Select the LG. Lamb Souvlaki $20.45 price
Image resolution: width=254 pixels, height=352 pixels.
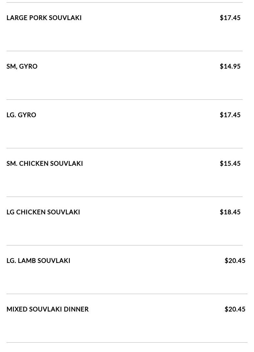(235, 261)
